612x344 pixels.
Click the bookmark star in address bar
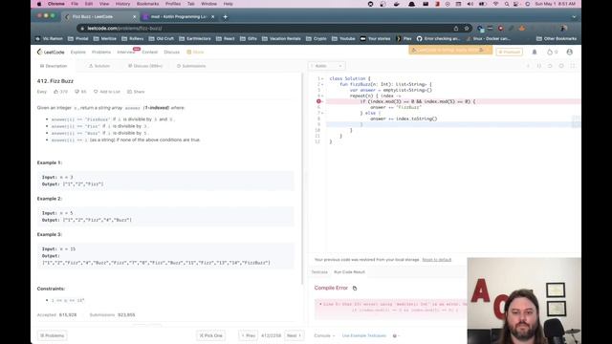tap(467, 28)
